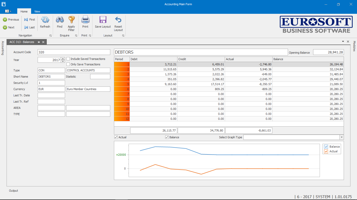Select the ACC 313 - Balances tab
357x200 pixels.
pos(22,42)
